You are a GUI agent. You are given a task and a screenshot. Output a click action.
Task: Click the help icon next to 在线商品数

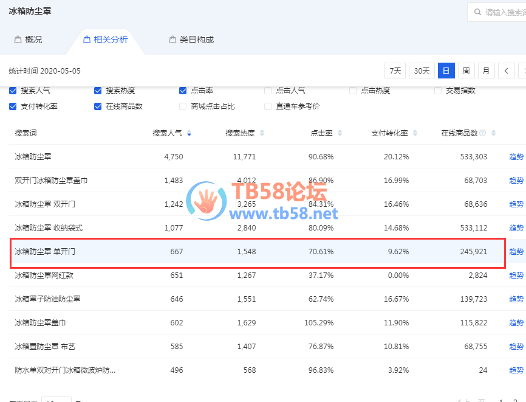[x=483, y=133]
